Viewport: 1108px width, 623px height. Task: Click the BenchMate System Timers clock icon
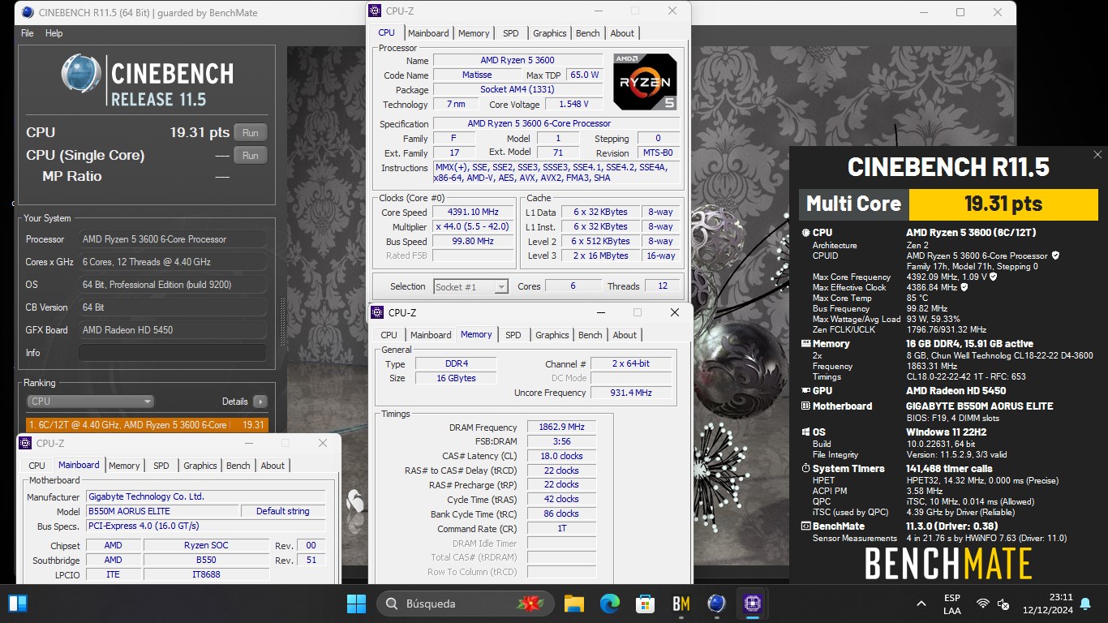point(805,469)
